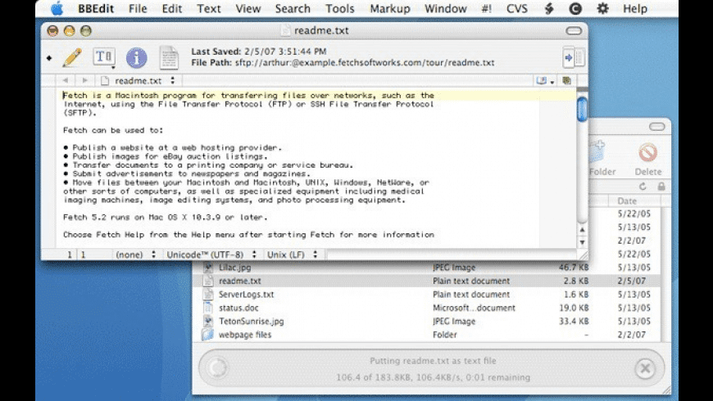Open the Search menu
The width and height of the screenshot is (713, 401).
pyautogui.click(x=293, y=9)
